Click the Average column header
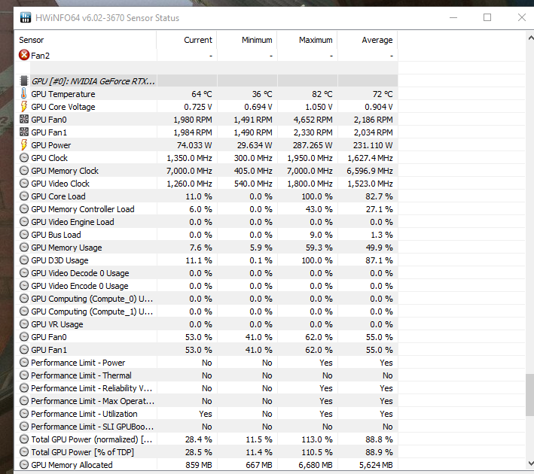The height and width of the screenshot is (474, 534). pos(368,40)
